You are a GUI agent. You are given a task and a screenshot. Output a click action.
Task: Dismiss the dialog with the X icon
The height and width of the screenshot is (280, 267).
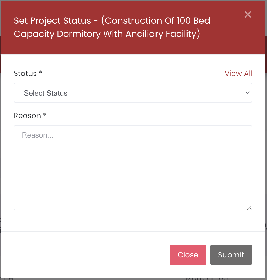tap(248, 15)
